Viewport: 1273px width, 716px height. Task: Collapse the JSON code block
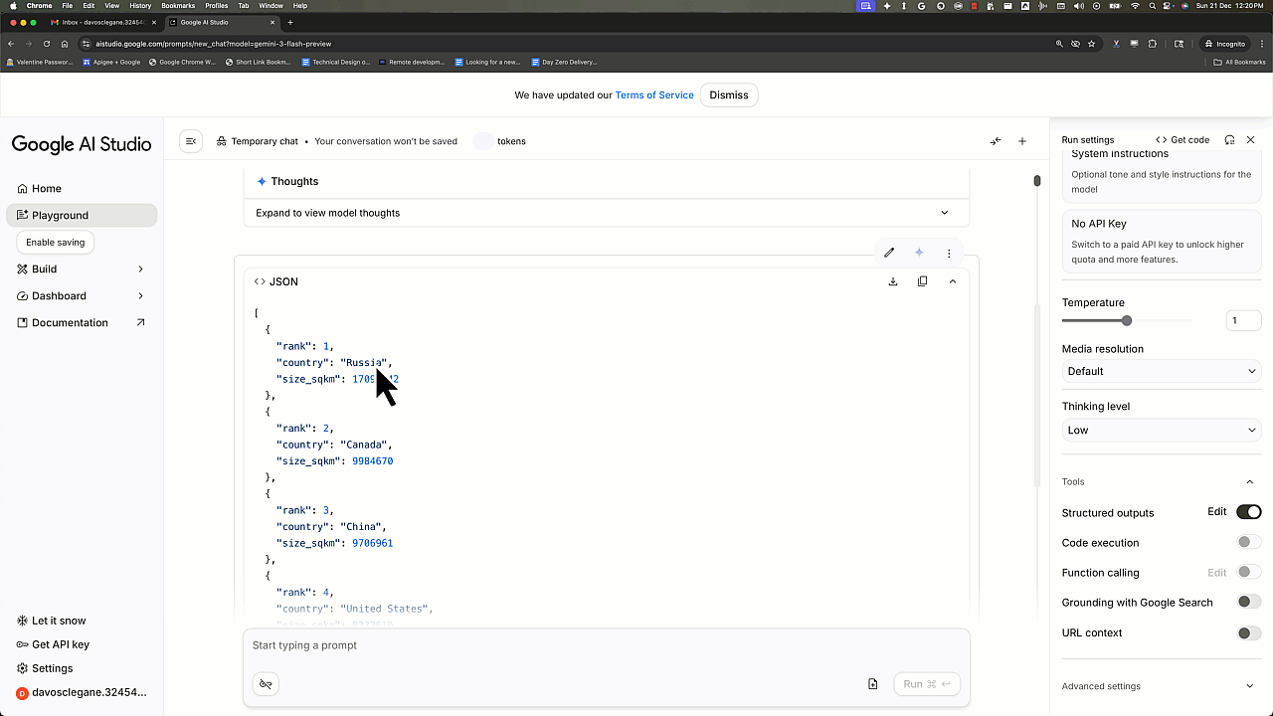[953, 281]
